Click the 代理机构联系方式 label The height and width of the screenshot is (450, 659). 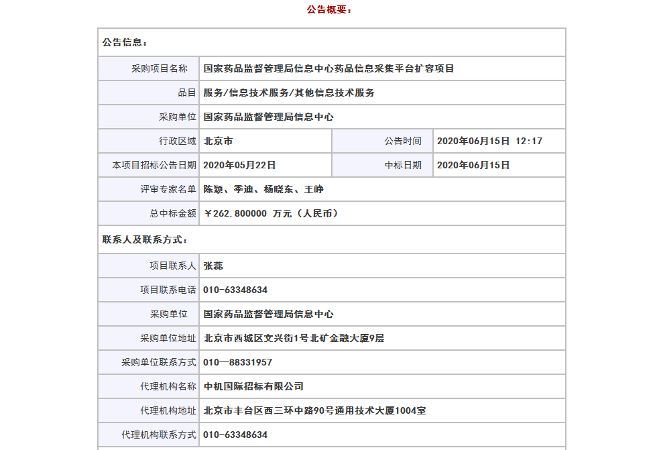[x=159, y=435]
